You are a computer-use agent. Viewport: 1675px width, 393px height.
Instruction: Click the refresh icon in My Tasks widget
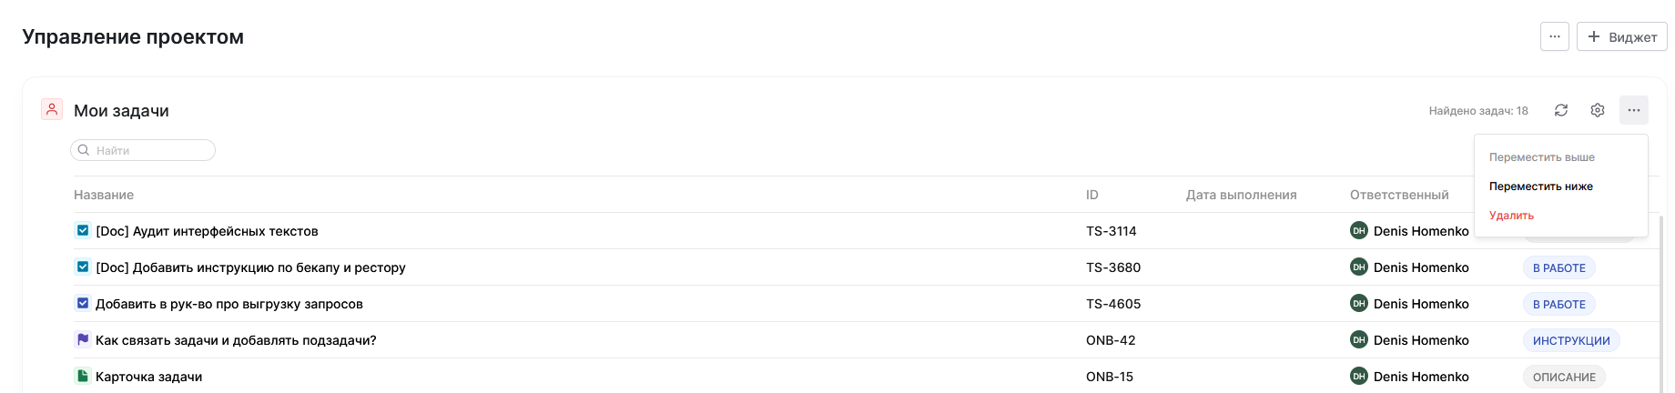(1561, 110)
